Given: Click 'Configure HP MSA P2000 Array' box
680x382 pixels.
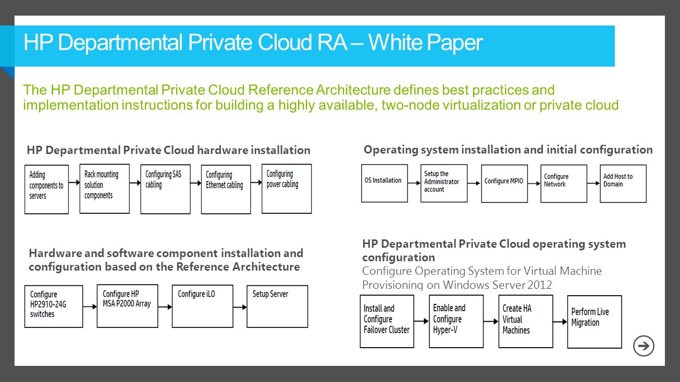Looking at the screenshot, I should (x=128, y=306).
